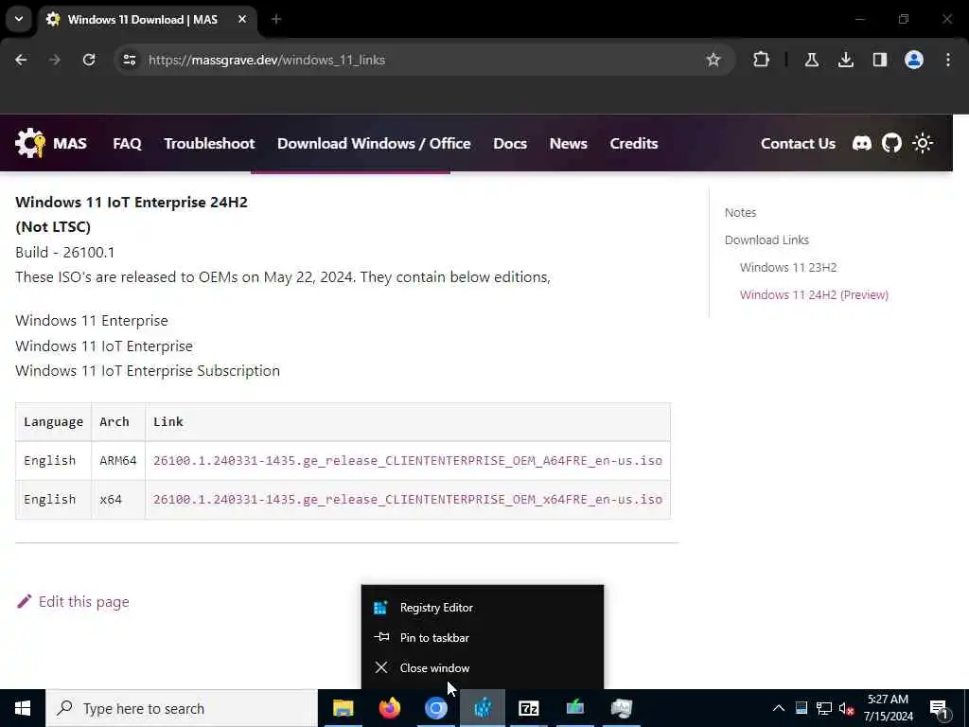969x727 pixels.
Task: Open the Chrome profile avatar
Action: (913, 60)
